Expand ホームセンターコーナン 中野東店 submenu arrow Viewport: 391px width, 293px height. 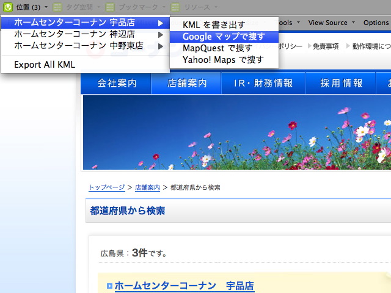tap(161, 46)
